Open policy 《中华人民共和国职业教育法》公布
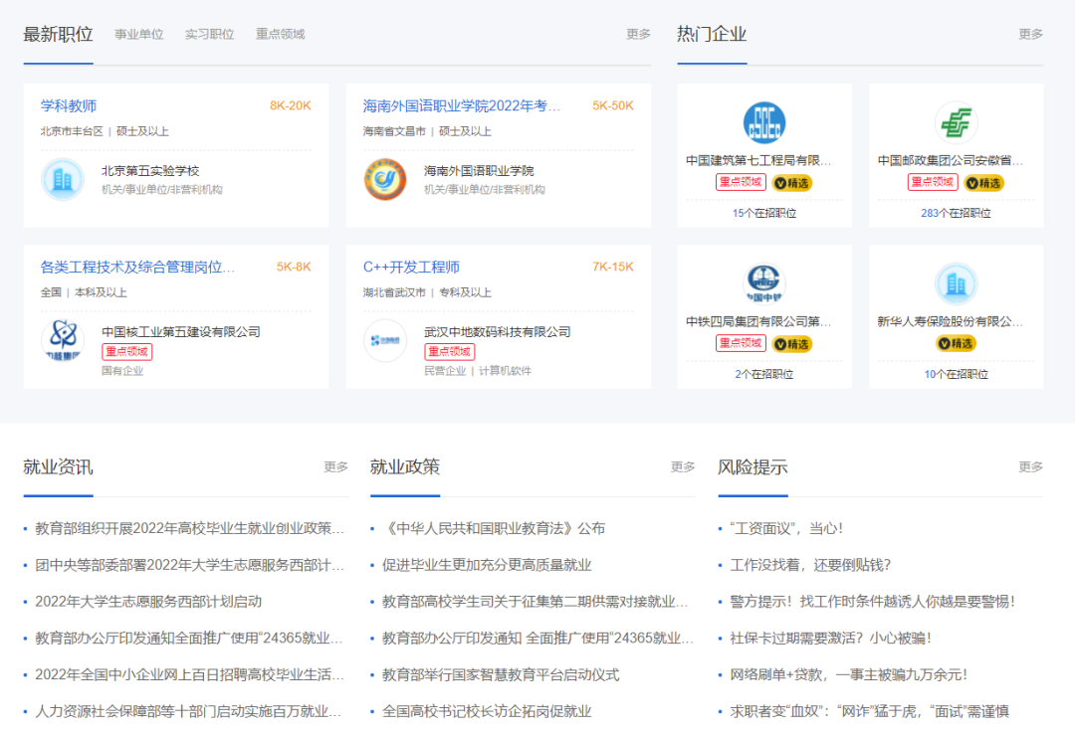Image resolution: width=1075 pixels, height=736 pixels. click(494, 528)
